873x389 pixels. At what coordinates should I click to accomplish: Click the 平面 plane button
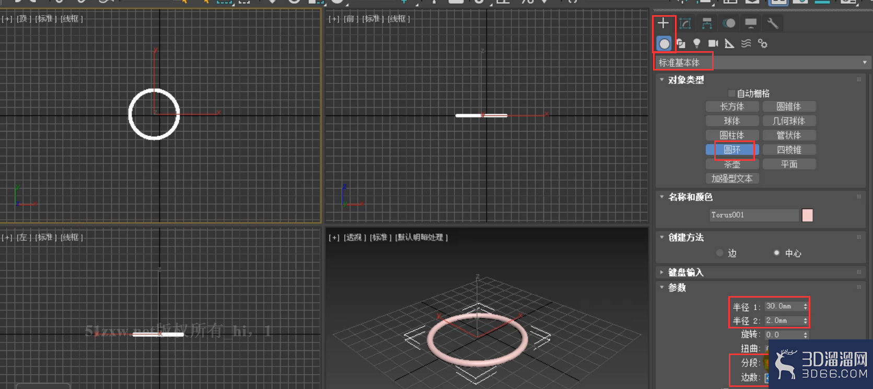coord(789,164)
